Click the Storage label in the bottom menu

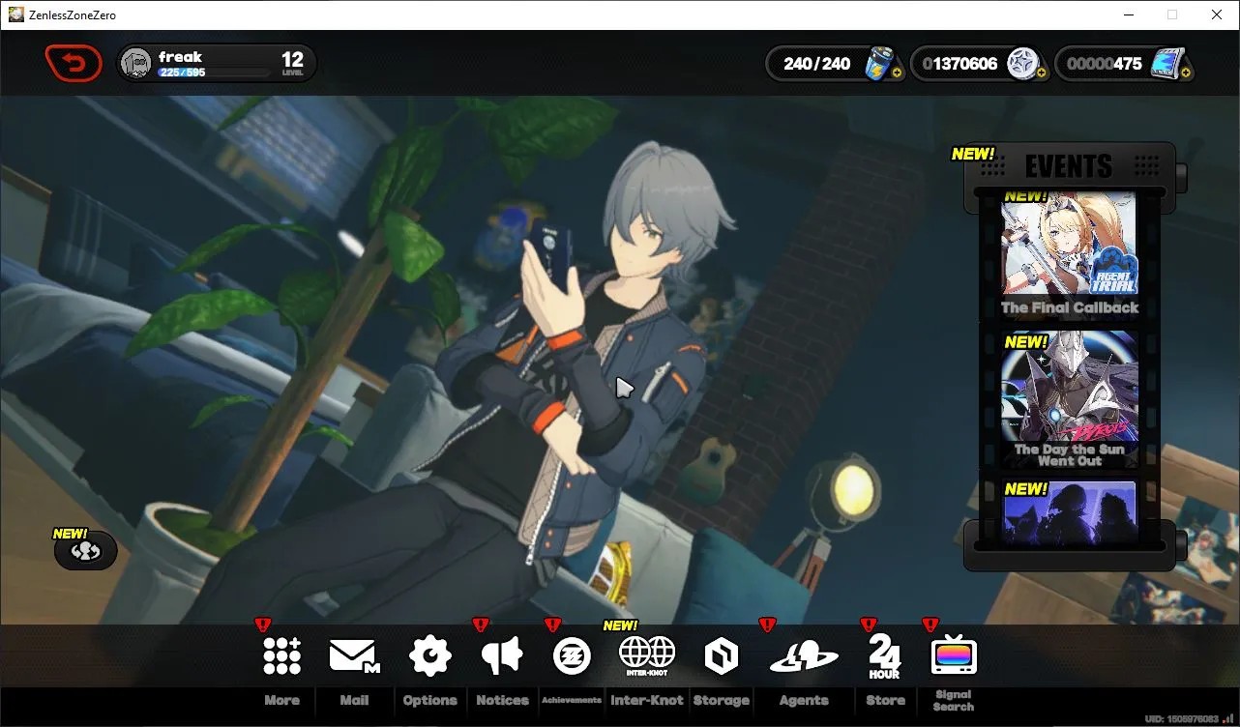point(722,700)
